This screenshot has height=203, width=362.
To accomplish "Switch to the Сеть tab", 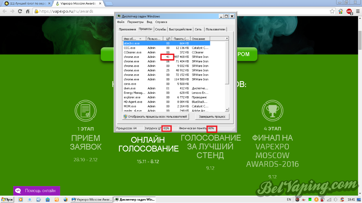I will [x=198, y=29].
